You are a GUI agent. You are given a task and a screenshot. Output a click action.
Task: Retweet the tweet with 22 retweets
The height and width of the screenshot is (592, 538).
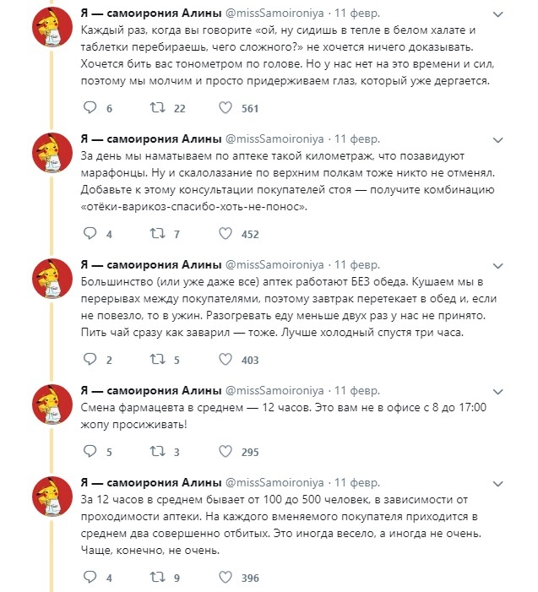click(x=156, y=107)
